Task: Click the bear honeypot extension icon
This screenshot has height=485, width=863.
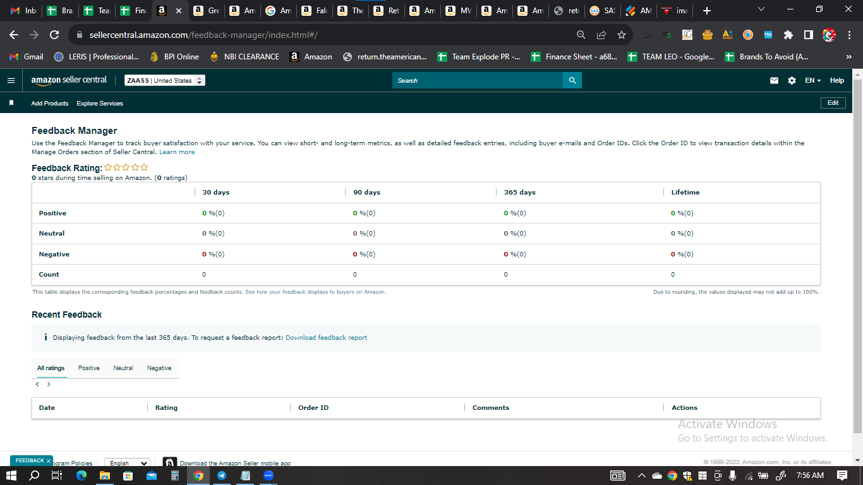Action: click(x=708, y=35)
